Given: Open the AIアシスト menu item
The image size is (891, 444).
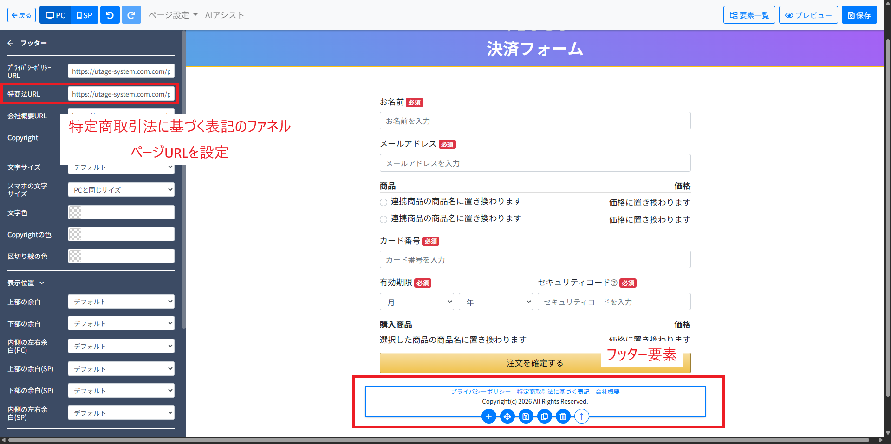Looking at the screenshot, I should pyautogui.click(x=224, y=15).
